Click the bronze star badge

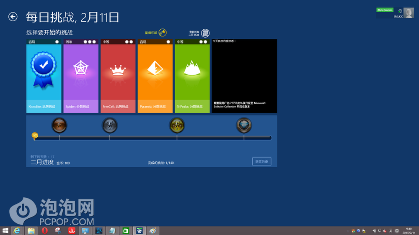pyautogui.click(x=59, y=125)
